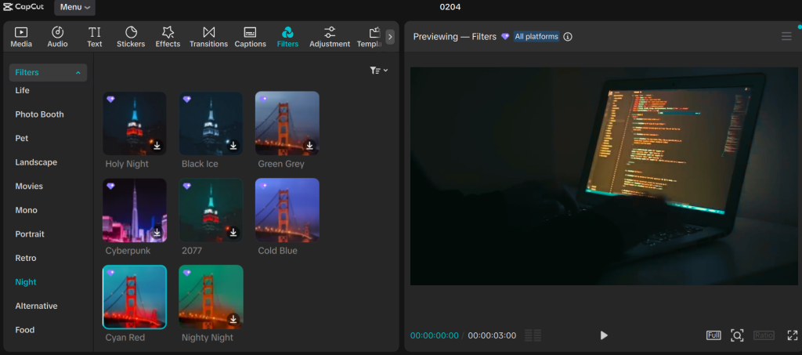Open the filter sort dropdown

[x=379, y=71]
